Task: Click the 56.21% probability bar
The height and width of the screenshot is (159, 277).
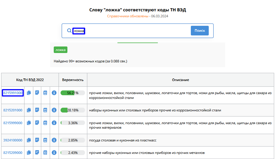Action: (x=73, y=93)
